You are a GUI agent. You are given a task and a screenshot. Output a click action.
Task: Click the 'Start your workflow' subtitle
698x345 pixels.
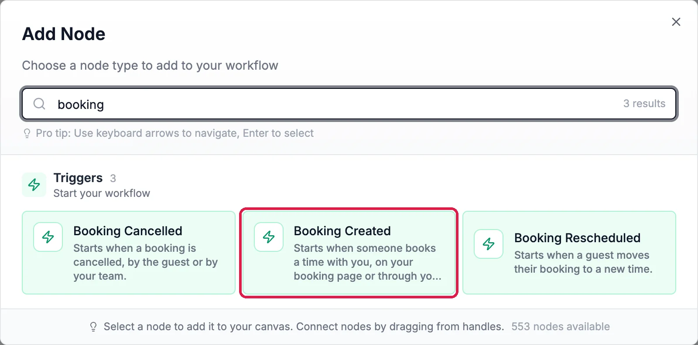(x=102, y=193)
